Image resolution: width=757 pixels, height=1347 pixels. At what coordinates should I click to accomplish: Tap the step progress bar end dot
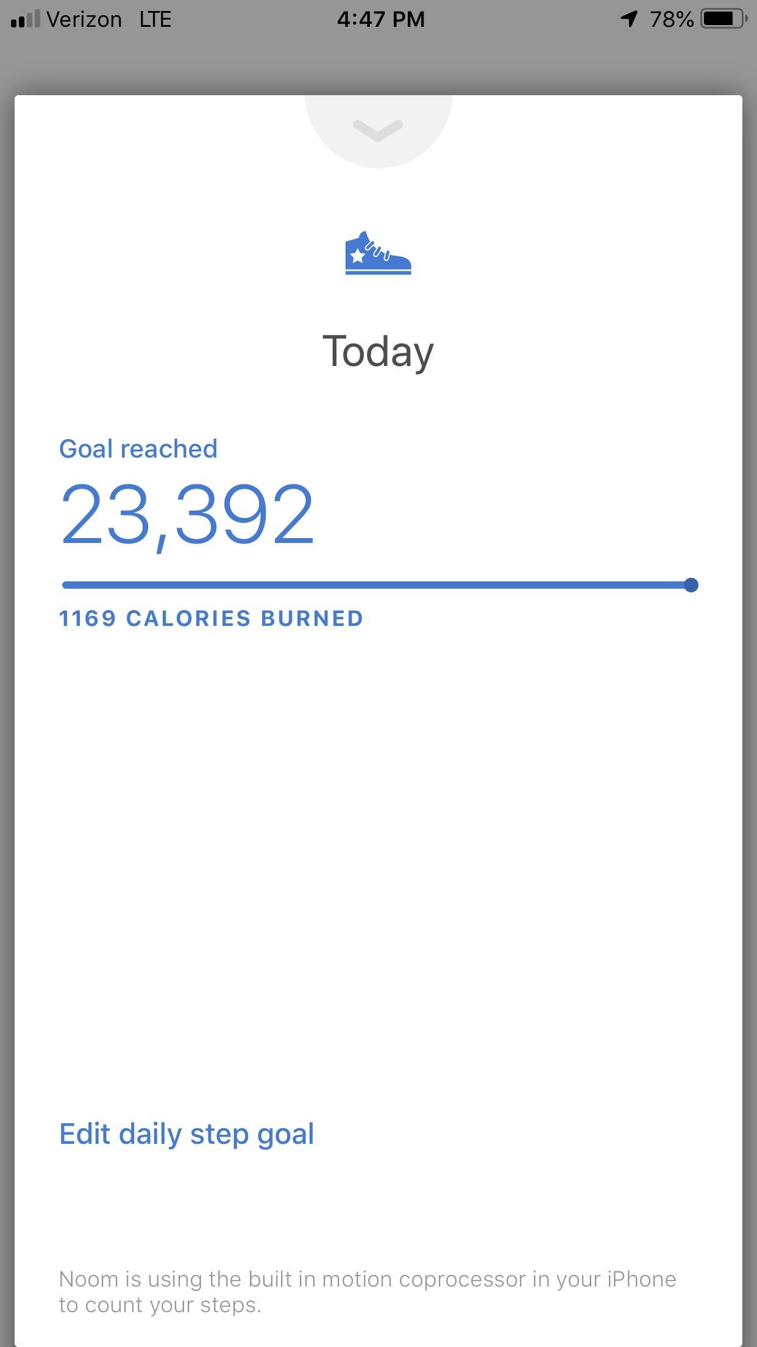tap(691, 585)
